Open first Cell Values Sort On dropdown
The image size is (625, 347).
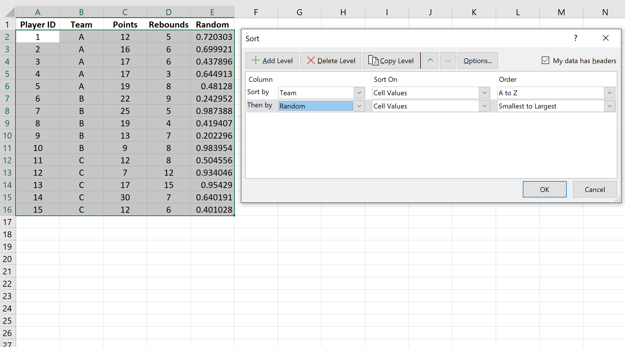(x=484, y=93)
